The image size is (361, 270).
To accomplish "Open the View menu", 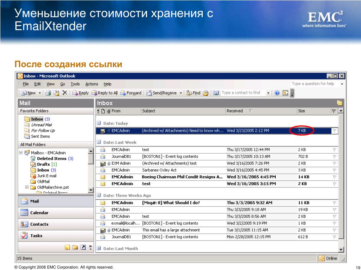I will (x=51, y=84).
